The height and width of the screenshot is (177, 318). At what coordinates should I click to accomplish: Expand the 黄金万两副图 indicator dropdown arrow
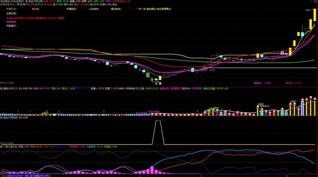point(2,118)
